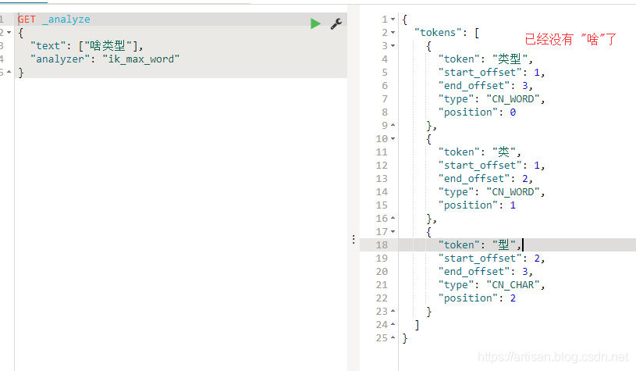Collapse the "tokens" array fold arrow
Viewport: 636px width, 371px height.
click(393, 33)
